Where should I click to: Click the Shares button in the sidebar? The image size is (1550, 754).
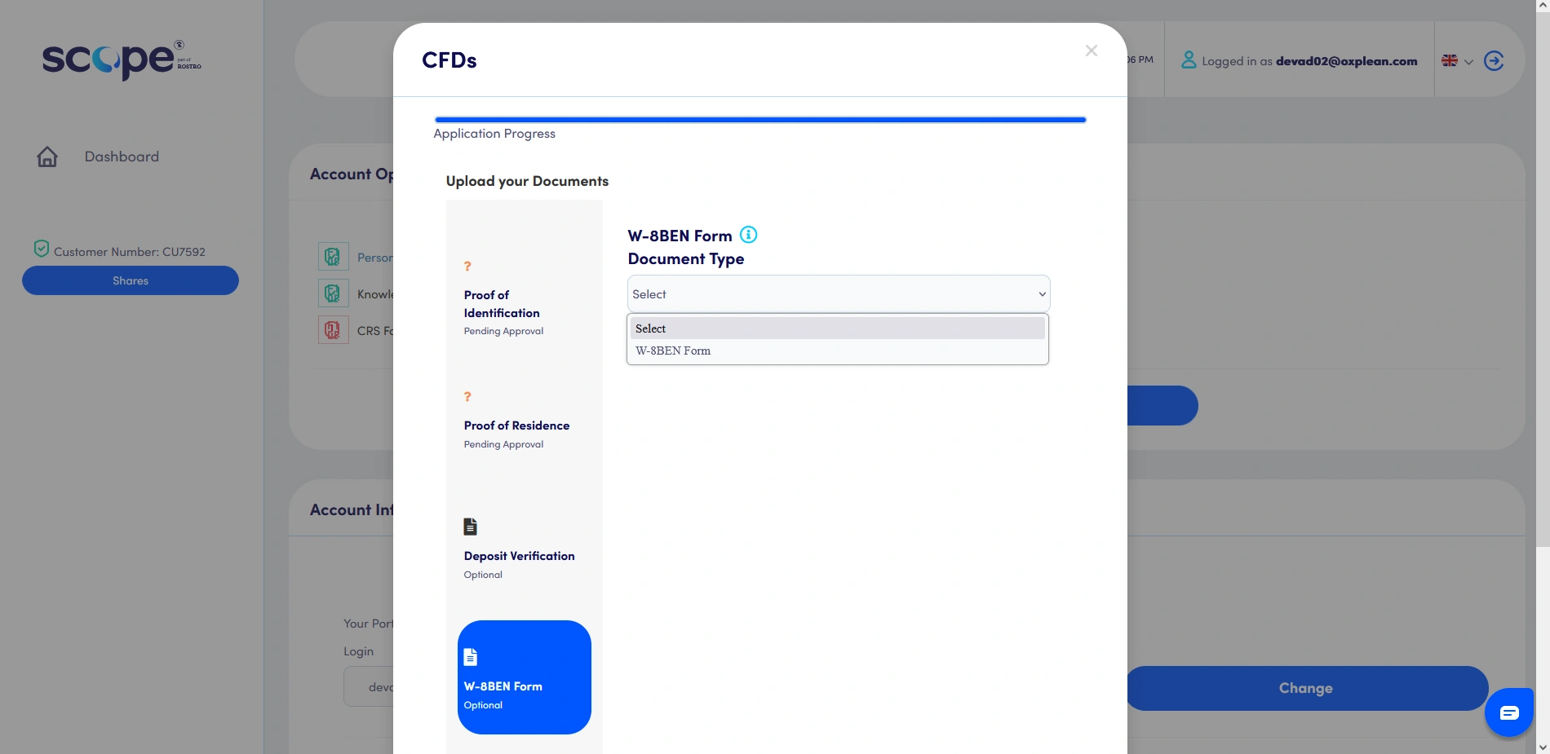130,280
